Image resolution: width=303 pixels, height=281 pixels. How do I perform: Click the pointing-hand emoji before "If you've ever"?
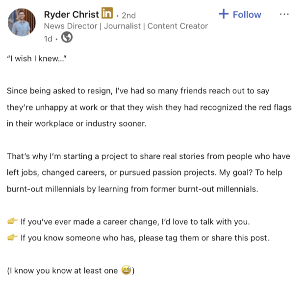pos(12,222)
